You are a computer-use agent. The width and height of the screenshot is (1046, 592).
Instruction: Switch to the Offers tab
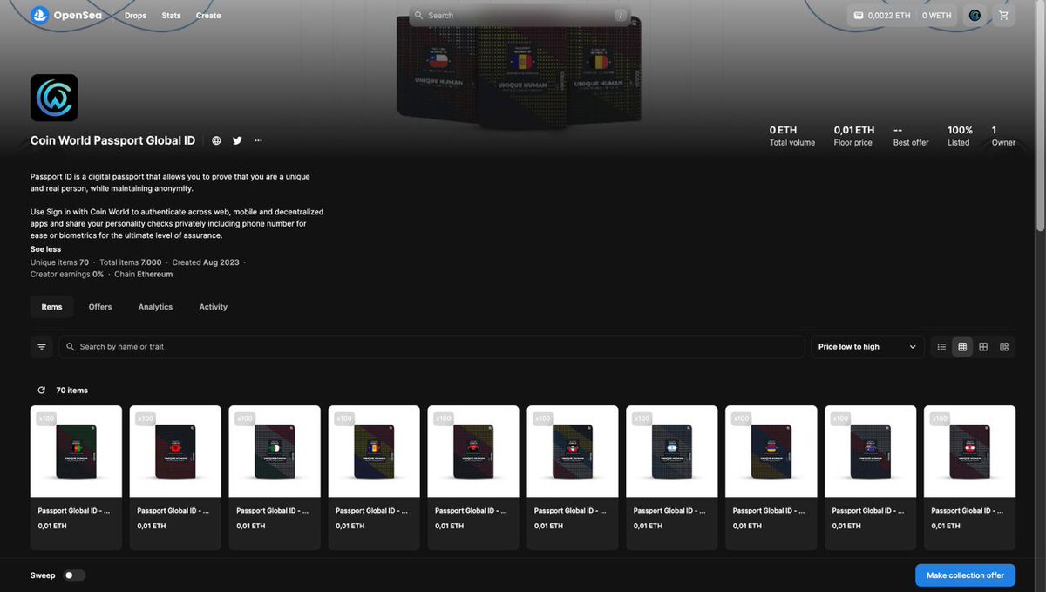[x=100, y=307]
